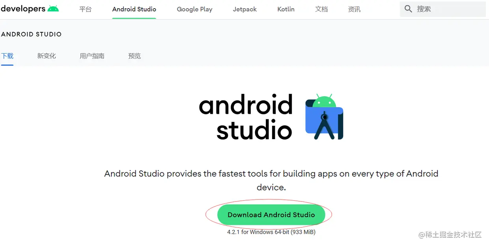Go to the Kotlin section
The width and height of the screenshot is (489, 246).
point(286,9)
